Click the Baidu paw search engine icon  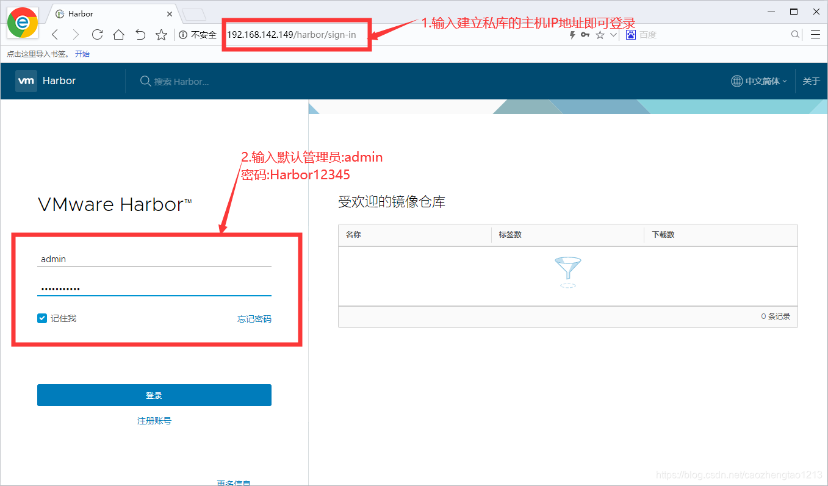coord(631,35)
